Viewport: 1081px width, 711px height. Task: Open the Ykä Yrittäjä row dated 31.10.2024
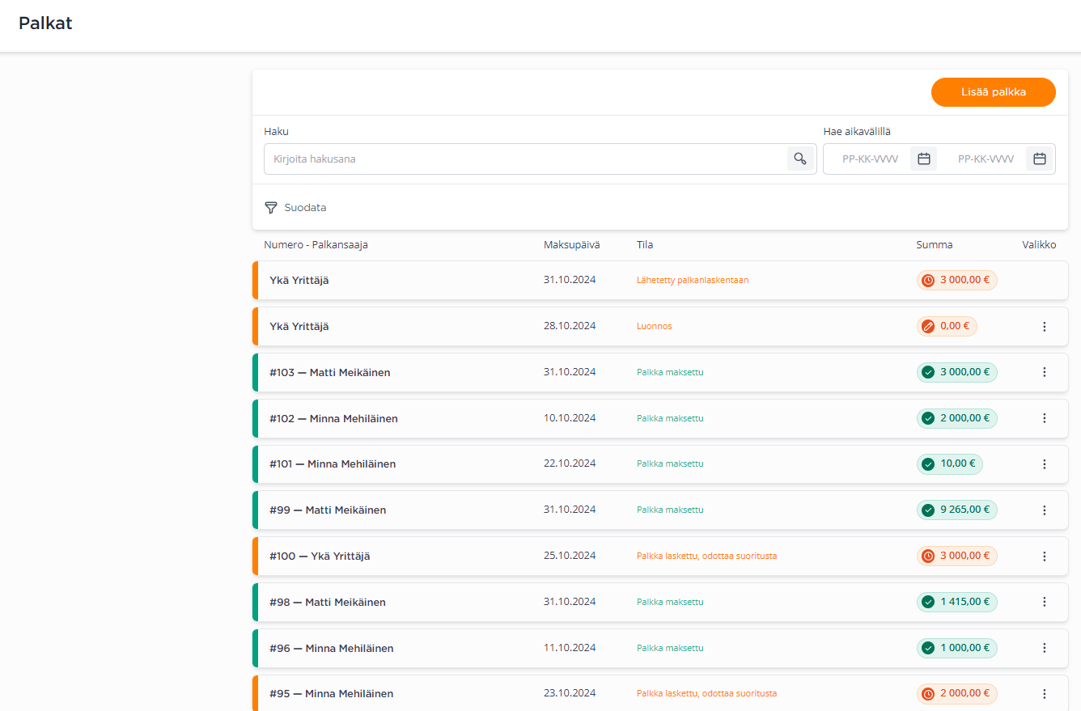660,281
